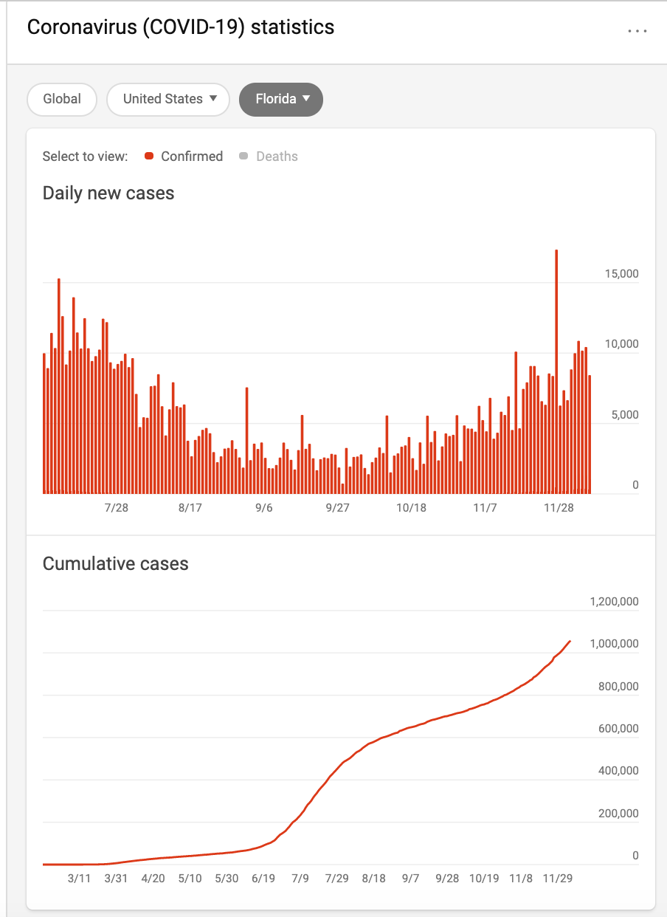Click the 5/30 date label
The width and height of the screenshot is (667, 917).
tap(227, 879)
